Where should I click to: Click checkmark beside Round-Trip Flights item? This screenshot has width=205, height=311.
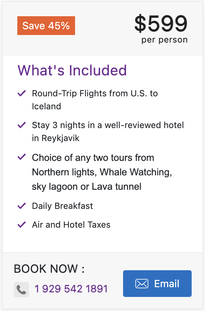[x=22, y=93]
